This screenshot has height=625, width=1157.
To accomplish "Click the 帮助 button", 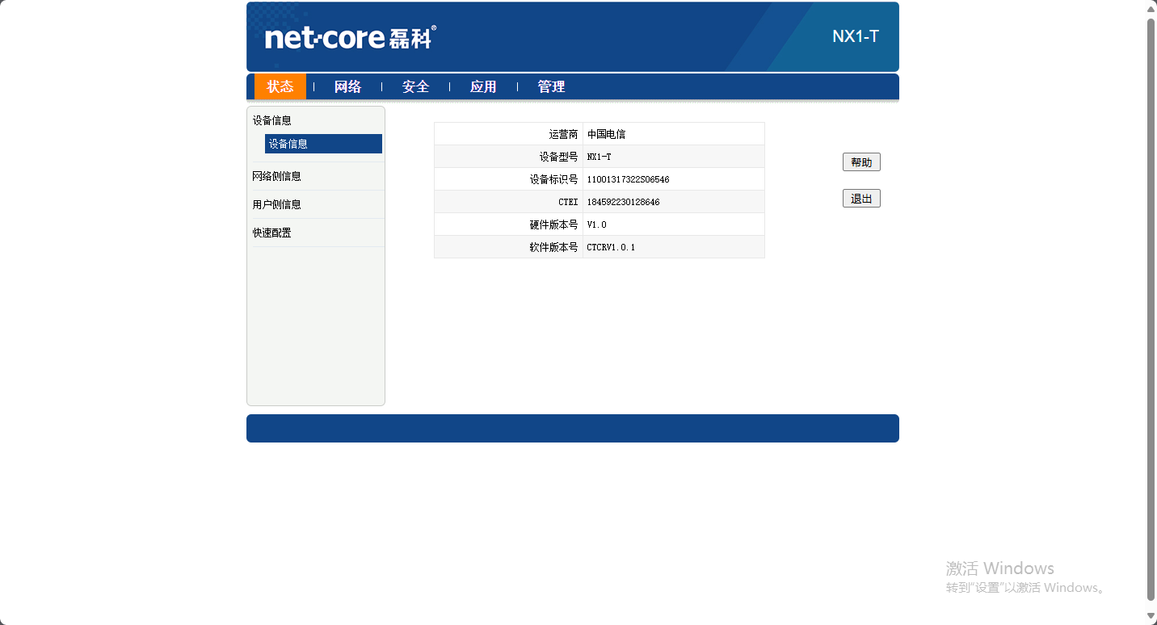I will click(861, 162).
